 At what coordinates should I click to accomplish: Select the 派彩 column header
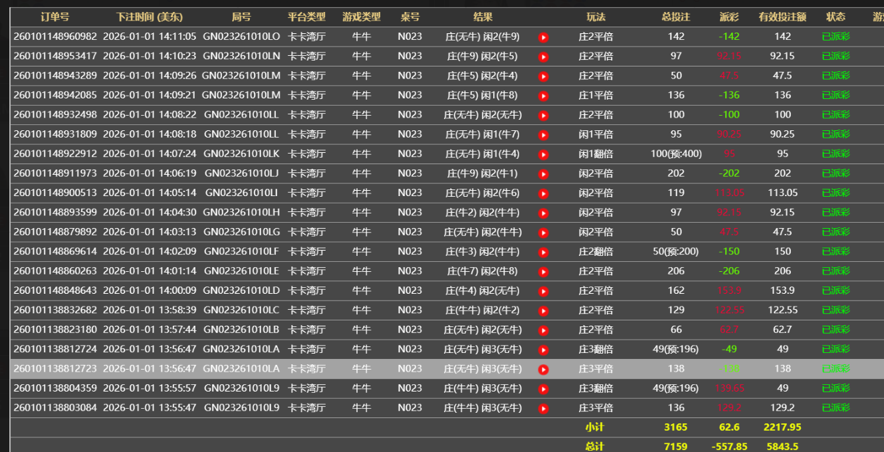pos(728,17)
